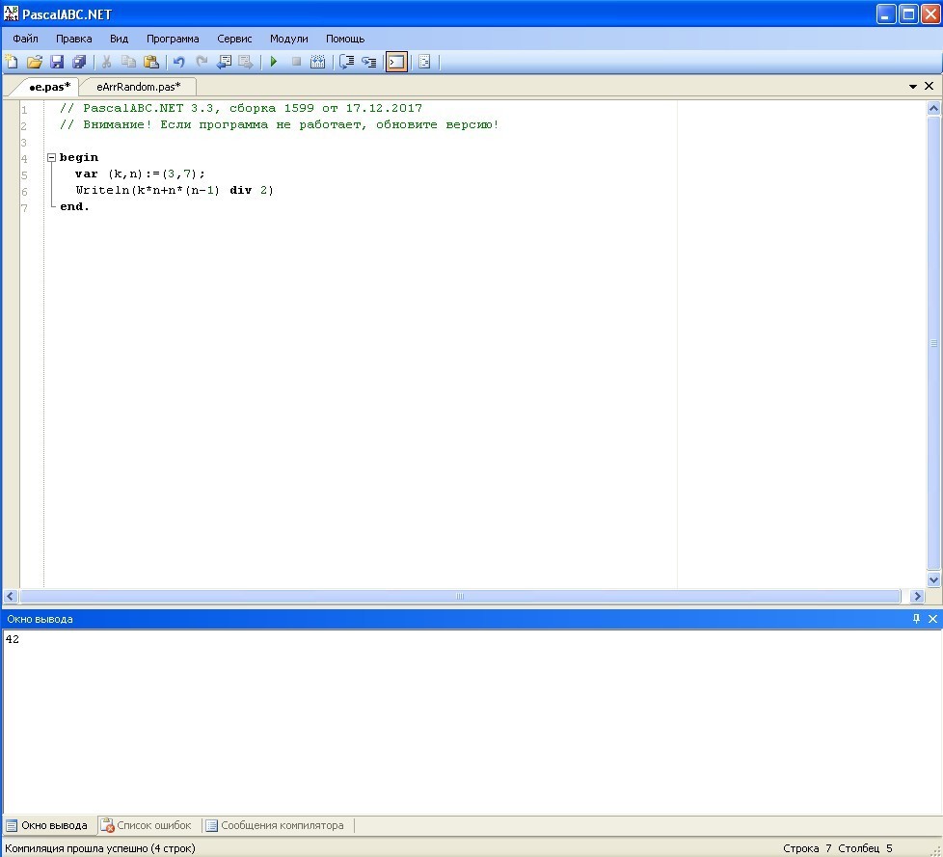Open the Программа menu
Image resolution: width=943 pixels, height=857 pixels.
click(173, 39)
